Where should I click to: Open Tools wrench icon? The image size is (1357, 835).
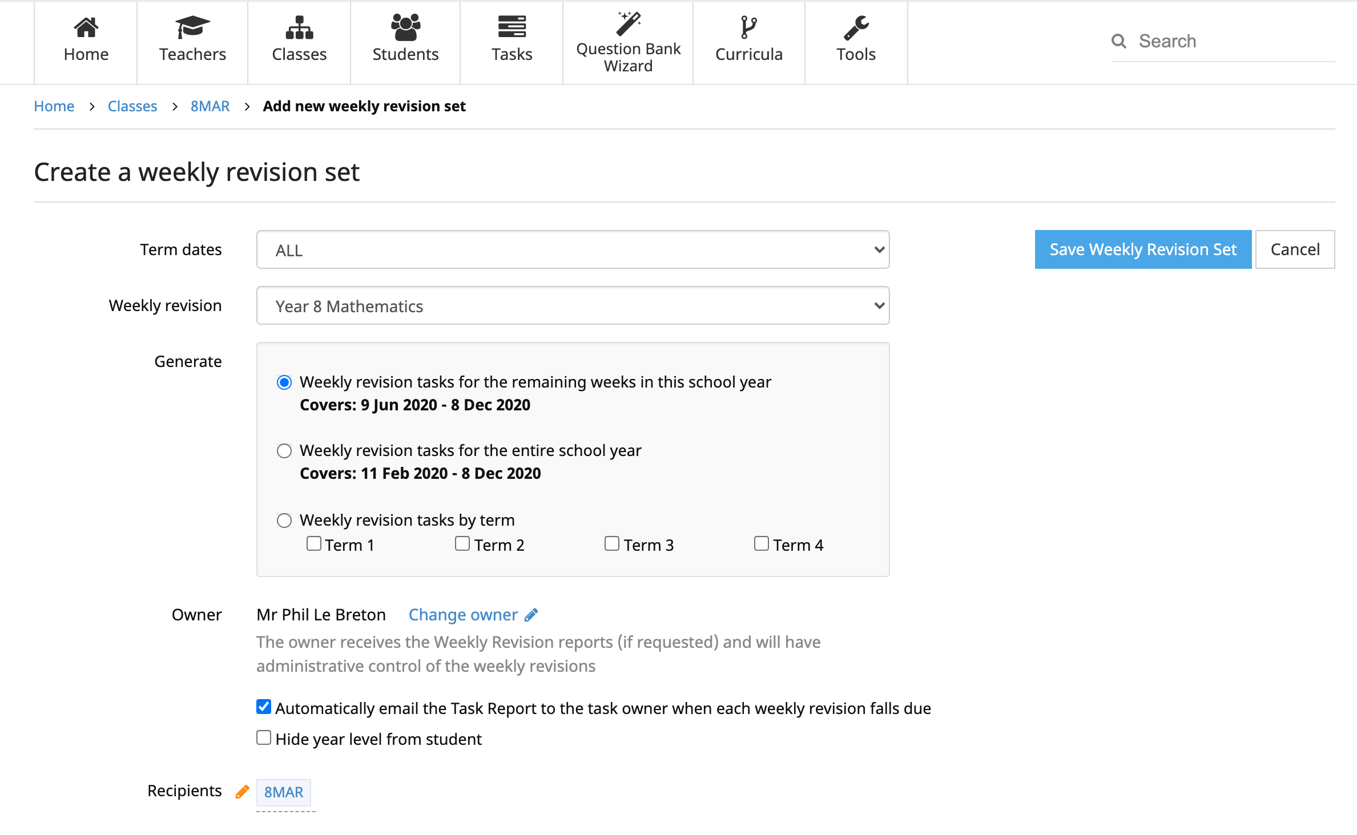856,27
